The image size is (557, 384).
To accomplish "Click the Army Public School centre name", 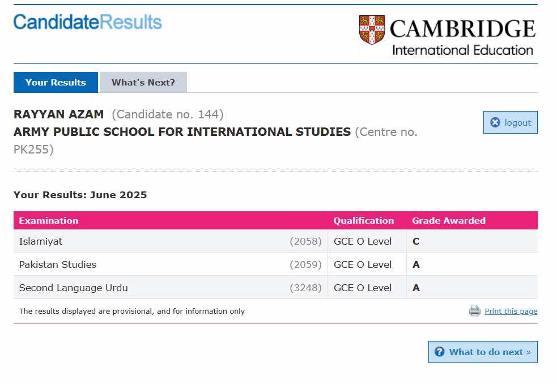I will (x=182, y=132).
